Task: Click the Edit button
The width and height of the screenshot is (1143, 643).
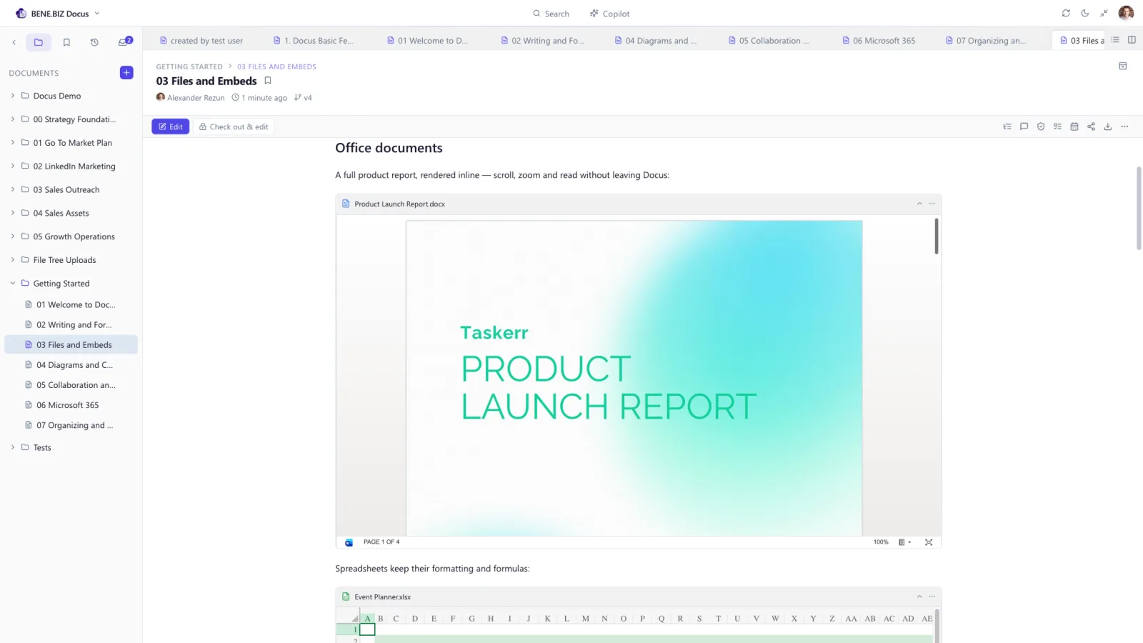Action: coord(170,126)
